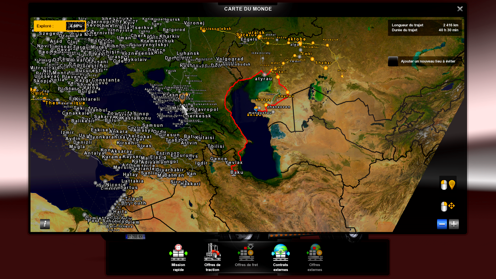The width and height of the screenshot is (496, 279).
Task: Click the Tbilisi city label
Action: [216, 146]
